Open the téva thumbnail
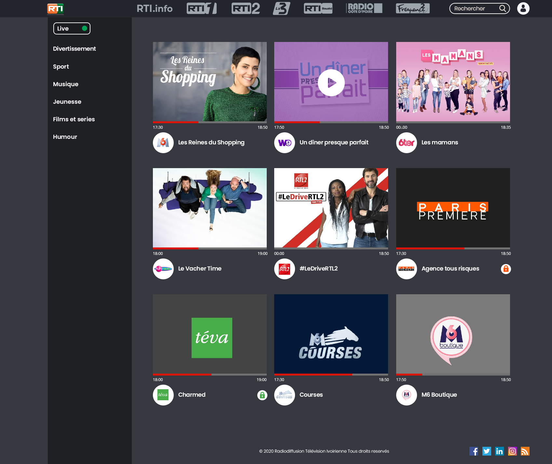Viewport: 552px width, 464px height. 210,334
